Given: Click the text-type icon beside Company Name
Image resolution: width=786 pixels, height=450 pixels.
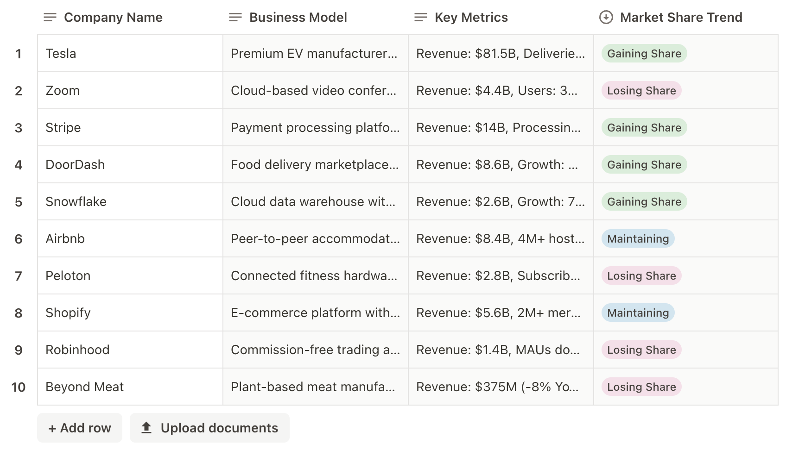Looking at the screenshot, I should (x=50, y=18).
